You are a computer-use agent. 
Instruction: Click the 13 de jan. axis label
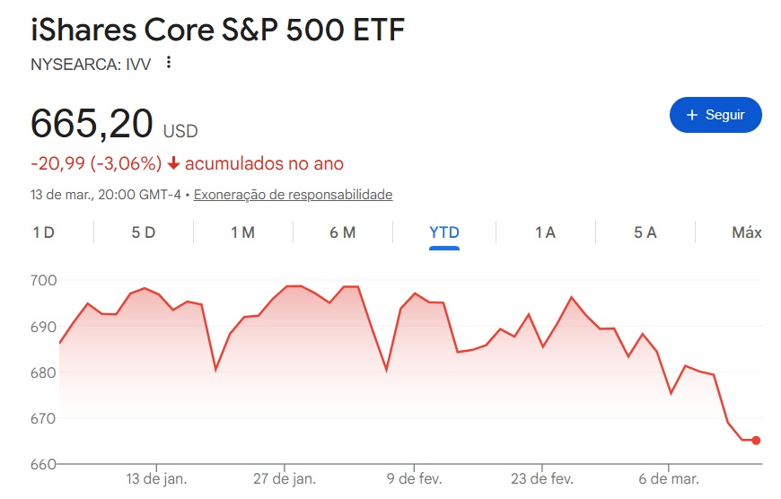click(x=156, y=478)
